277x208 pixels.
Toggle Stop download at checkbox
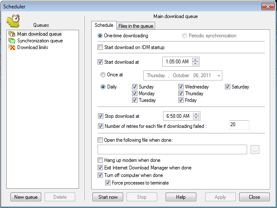[100, 116]
